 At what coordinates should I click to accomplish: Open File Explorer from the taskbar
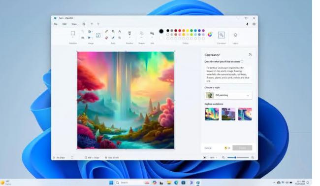coord(169,183)
